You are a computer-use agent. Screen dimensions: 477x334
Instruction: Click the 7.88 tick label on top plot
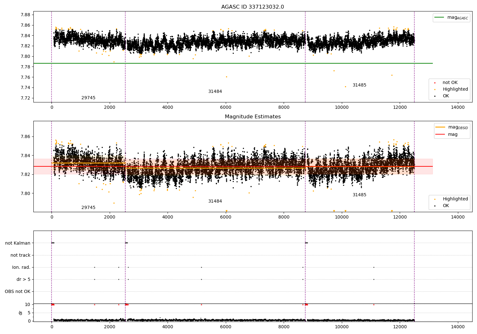[x=25, y=15]
